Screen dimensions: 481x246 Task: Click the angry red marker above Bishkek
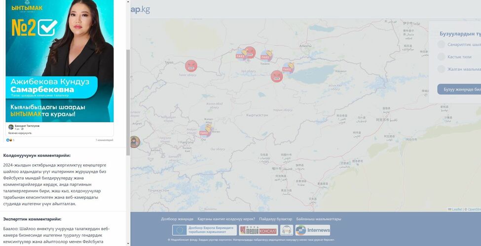[x=250, y=52]
